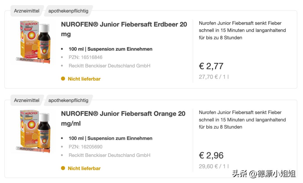Click the Erdbeer product description text
Screen dimensions: 303x183
242,30
